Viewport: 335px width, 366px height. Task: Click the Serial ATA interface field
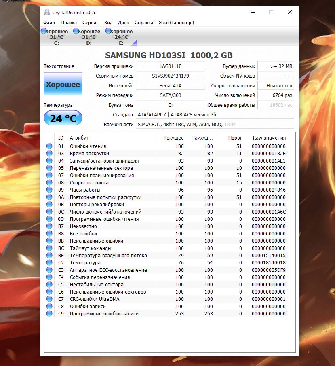click(171, 86)
